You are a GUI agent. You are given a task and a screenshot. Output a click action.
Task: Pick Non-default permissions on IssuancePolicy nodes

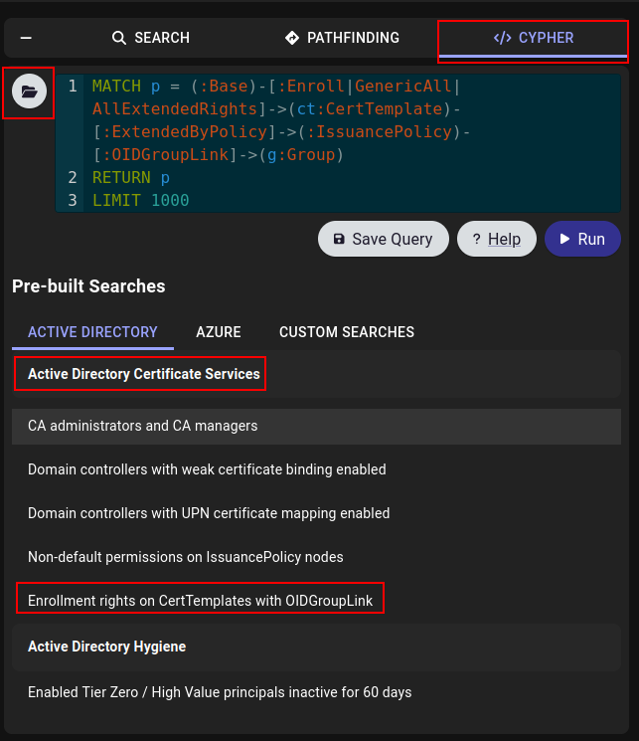186,557
